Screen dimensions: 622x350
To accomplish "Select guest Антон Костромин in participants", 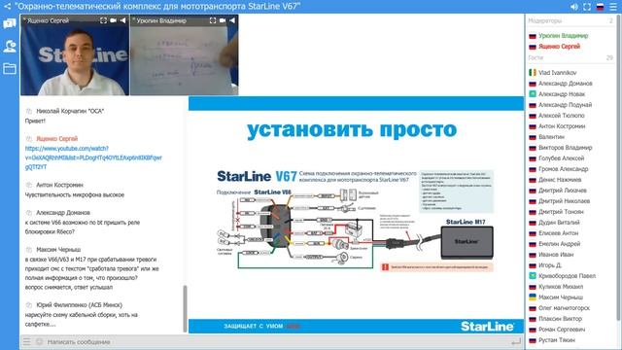I will click(562, 126).
